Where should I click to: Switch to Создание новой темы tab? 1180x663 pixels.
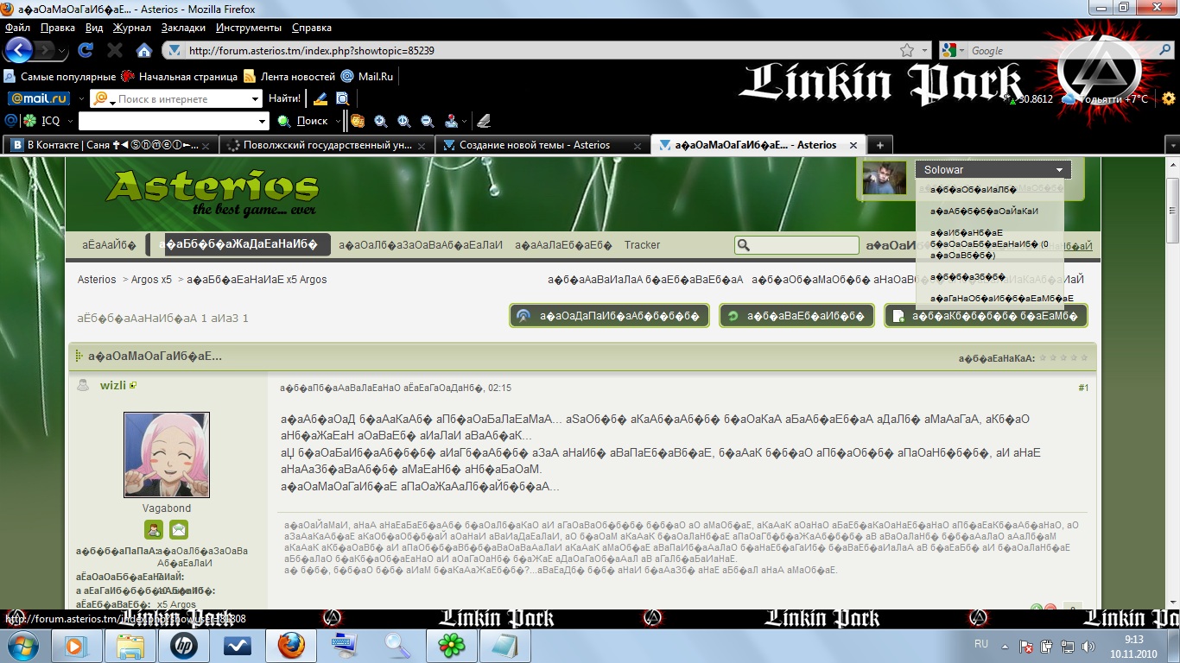tap(542, 145)
